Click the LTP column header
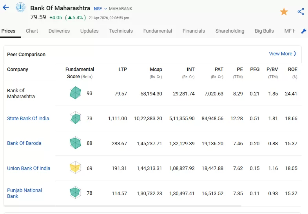Viewport: 308px width, 214px height. (123, 69)
